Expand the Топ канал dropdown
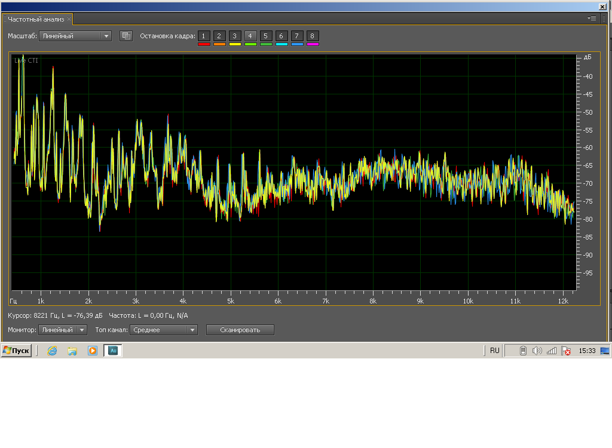 pyautogui.click(x=164, y=330)
